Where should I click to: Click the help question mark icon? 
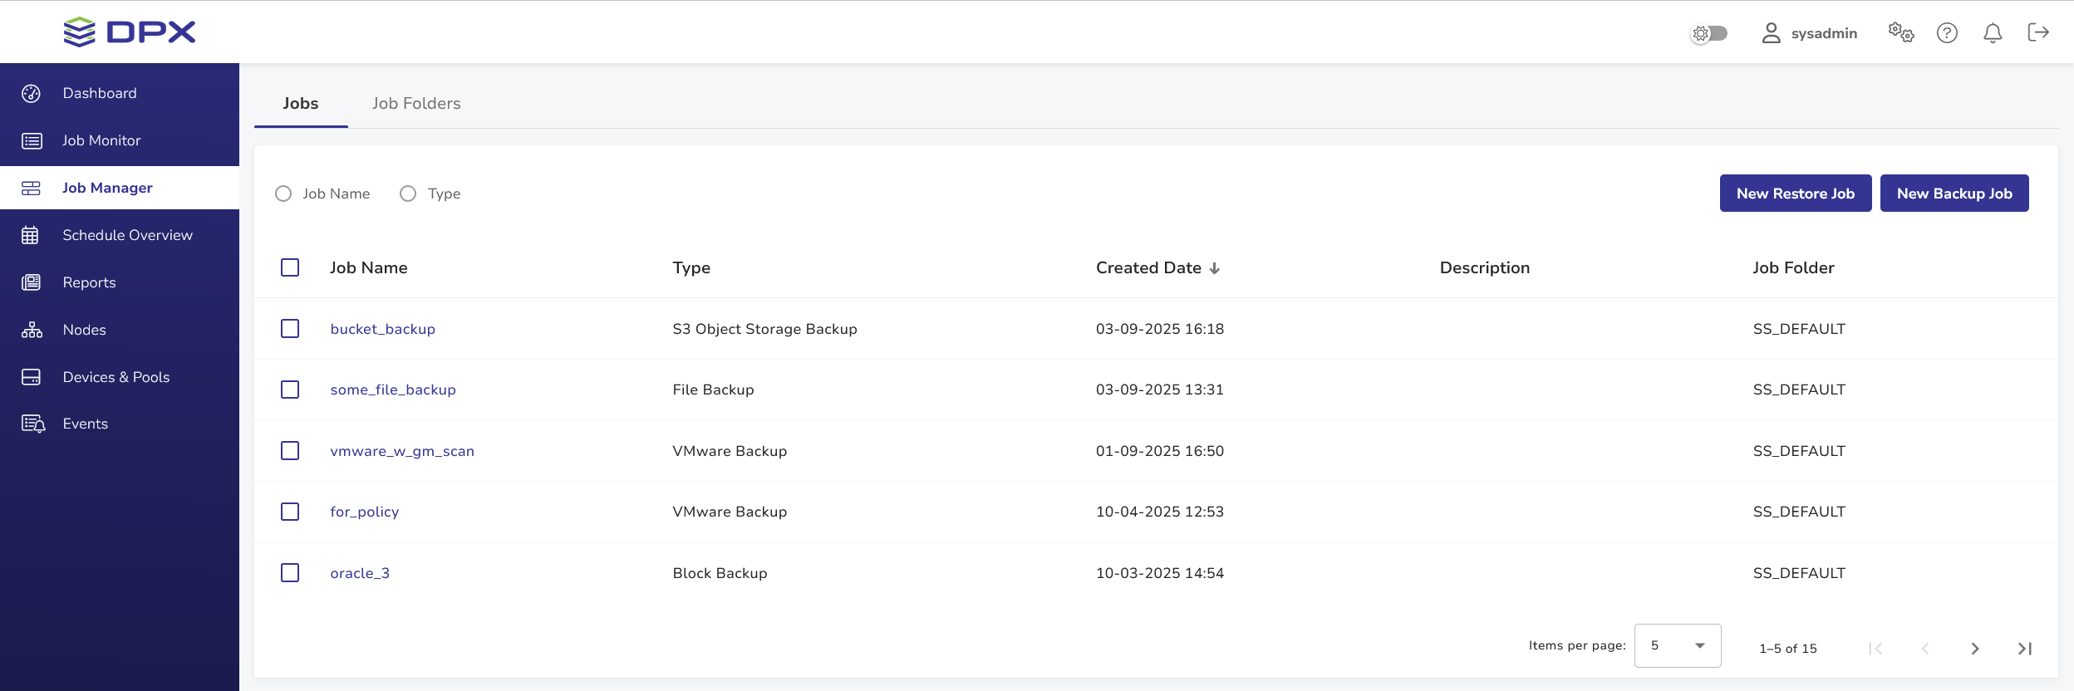pos(1947,33)
